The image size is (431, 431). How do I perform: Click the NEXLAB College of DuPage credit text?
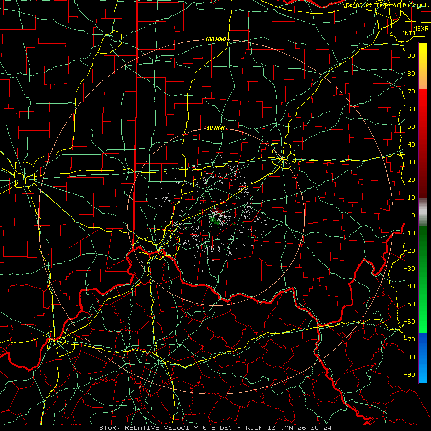(386, 5)
